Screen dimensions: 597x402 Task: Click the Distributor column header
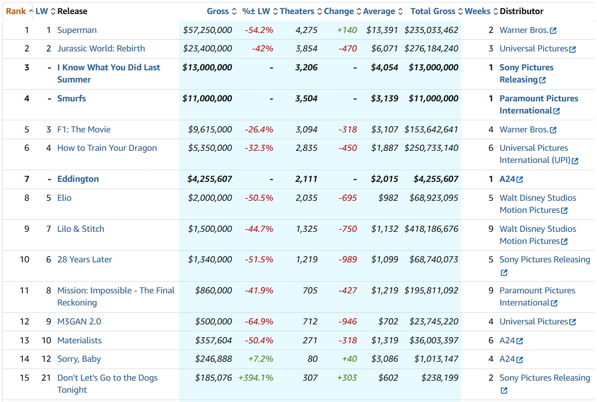[522, 11]
